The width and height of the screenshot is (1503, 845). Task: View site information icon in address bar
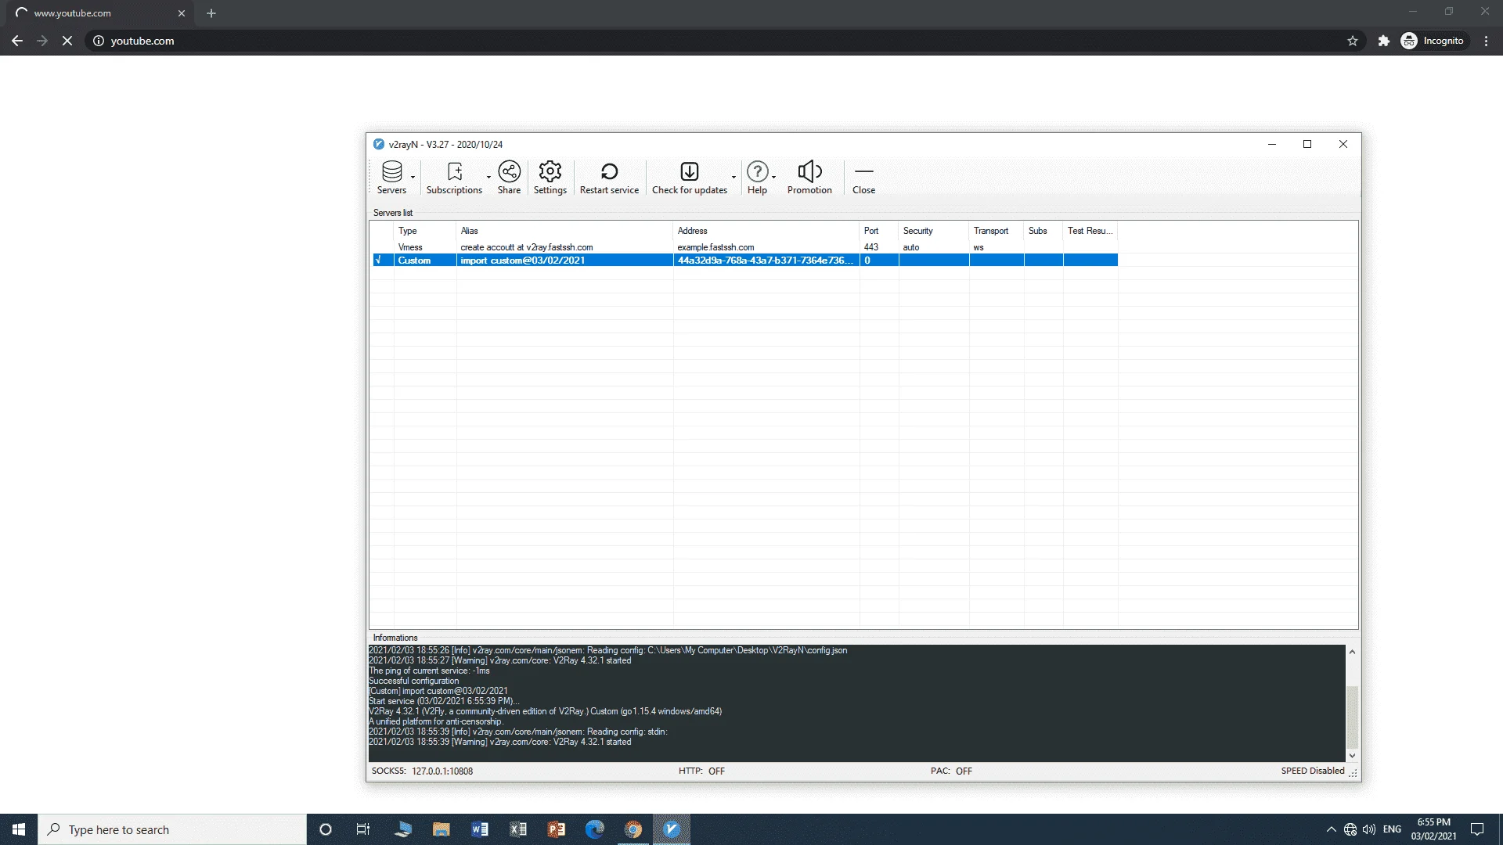(x=99, y=41)
